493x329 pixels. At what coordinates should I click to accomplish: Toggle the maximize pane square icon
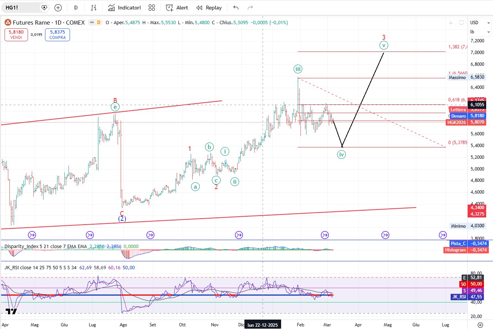(x=461, y=23)
